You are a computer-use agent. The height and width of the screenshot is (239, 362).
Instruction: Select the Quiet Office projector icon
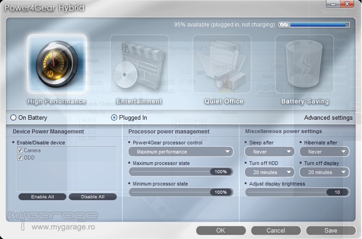coord(222,64)
